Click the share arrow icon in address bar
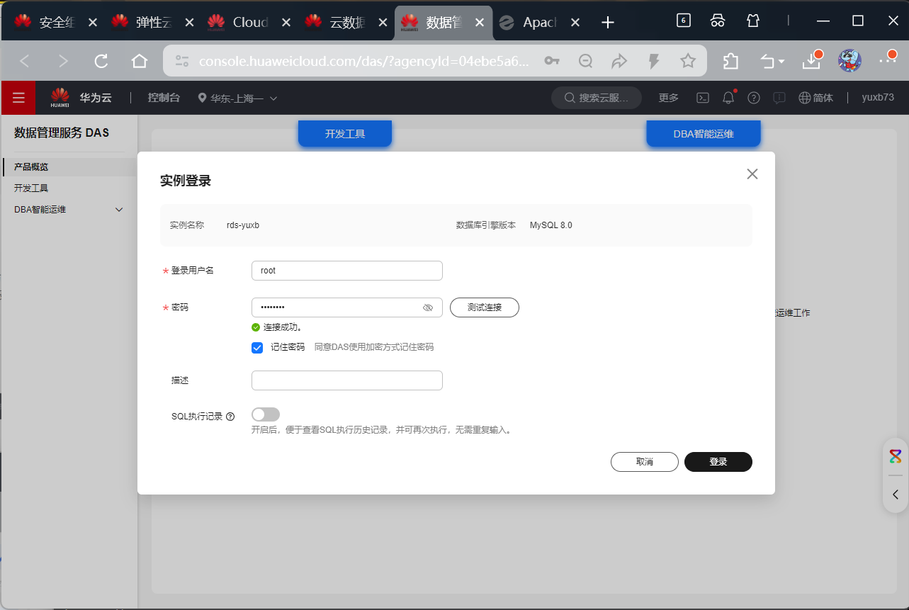 click(x=620, y=61)
